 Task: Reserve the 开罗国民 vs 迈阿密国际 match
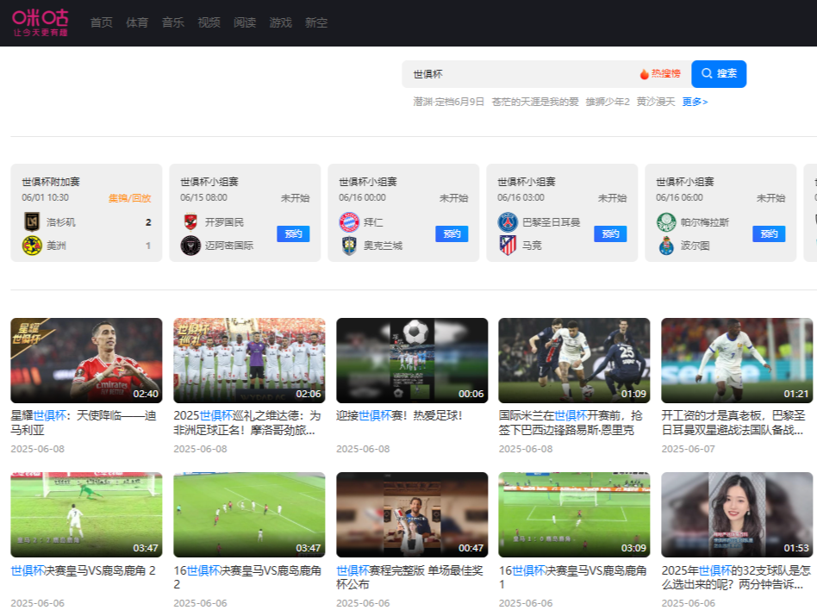click(x=293, y=233)
